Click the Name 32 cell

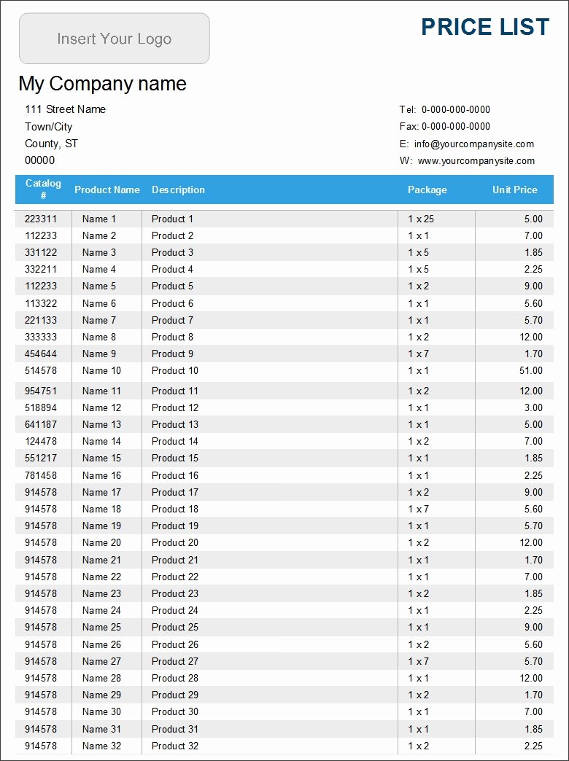(x=101, y=746)
